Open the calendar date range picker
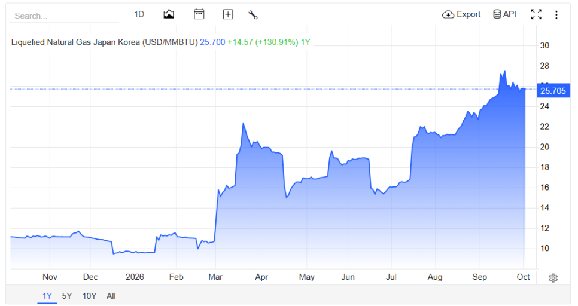 pyautogui.click(x=199, y=14)
